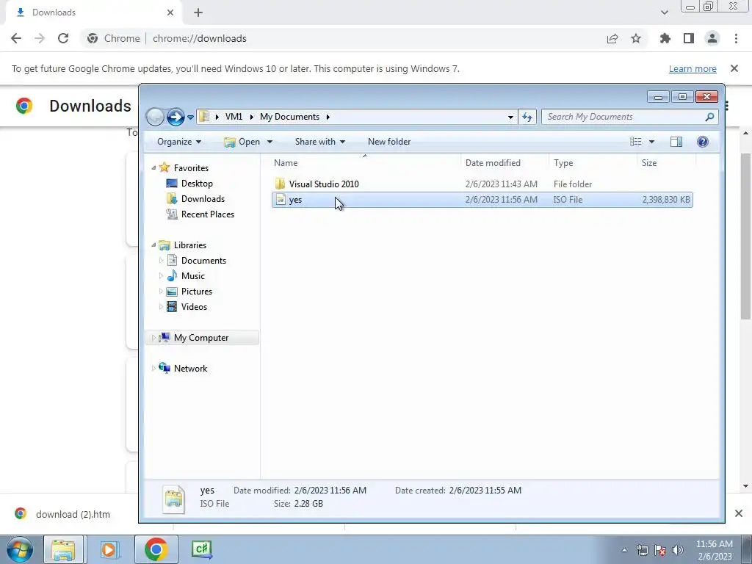Click the Learn more link
Viewport: 752px width, 564px height.
[693, 68]
